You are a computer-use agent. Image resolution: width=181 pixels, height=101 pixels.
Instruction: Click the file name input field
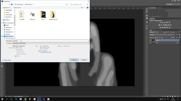[x=51, y=41]
